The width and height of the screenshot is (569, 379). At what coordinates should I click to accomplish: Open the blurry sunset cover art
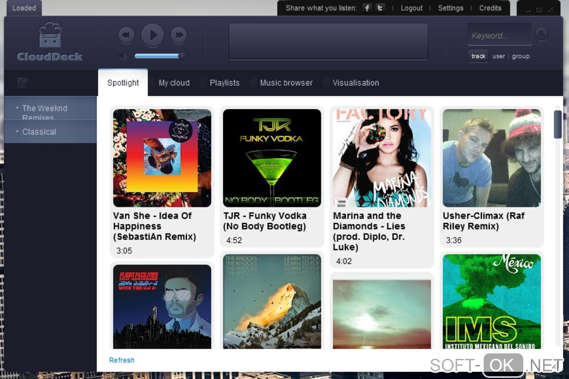[x=382, y=314]
